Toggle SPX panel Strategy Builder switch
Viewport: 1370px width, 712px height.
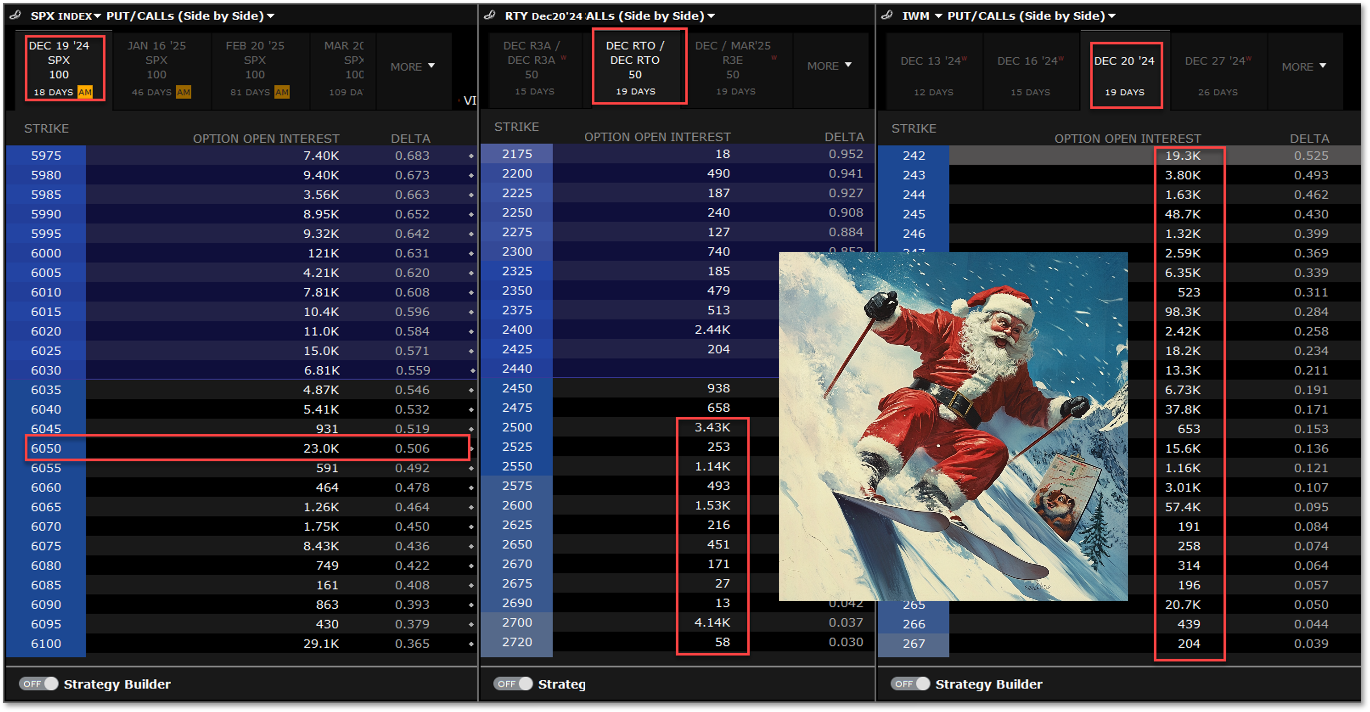coord(39,684)
